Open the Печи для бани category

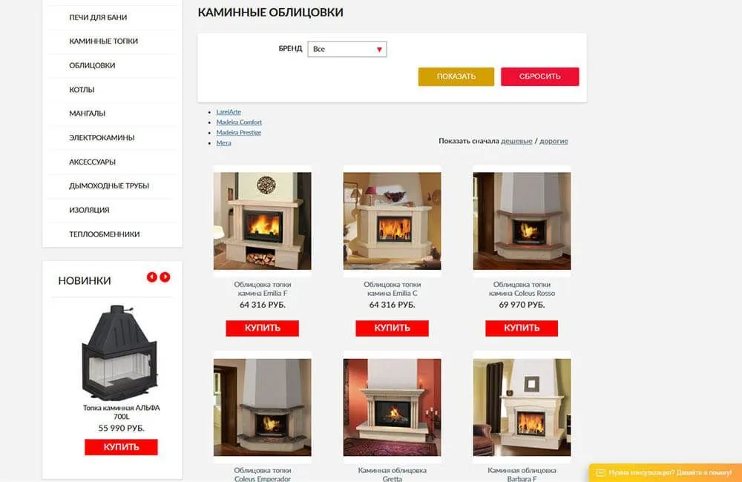(x=98, y=18)
